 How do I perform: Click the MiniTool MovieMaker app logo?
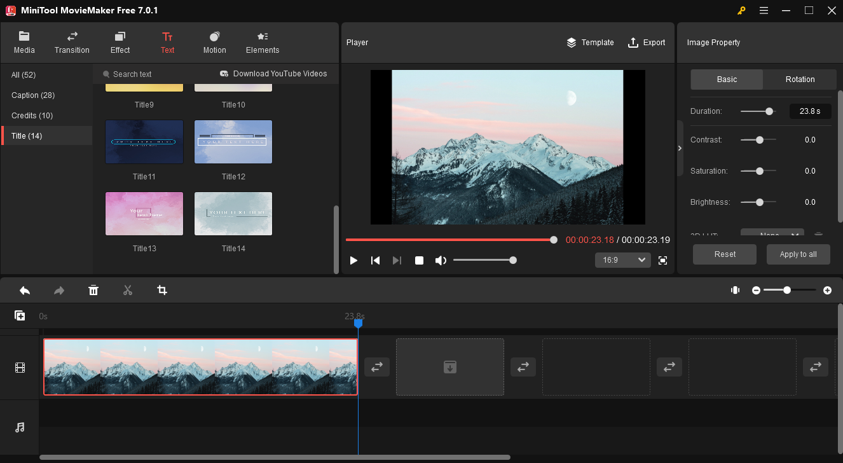pos(10,10)
